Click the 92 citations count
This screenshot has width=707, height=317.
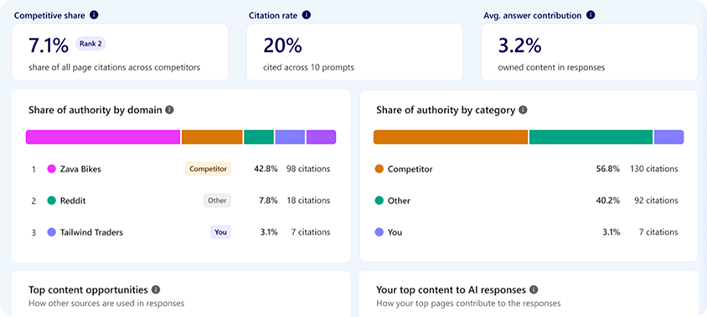click(656, 200)
